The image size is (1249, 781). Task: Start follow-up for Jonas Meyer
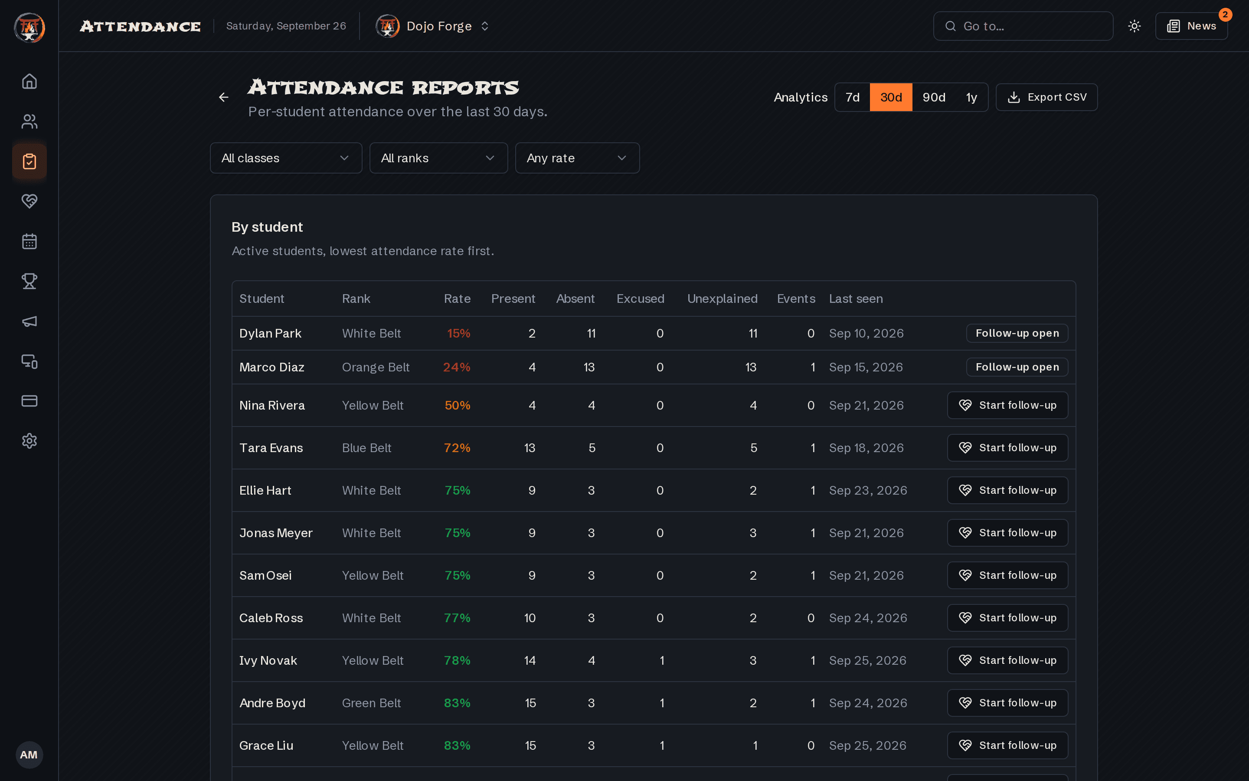coord(1007,532)
